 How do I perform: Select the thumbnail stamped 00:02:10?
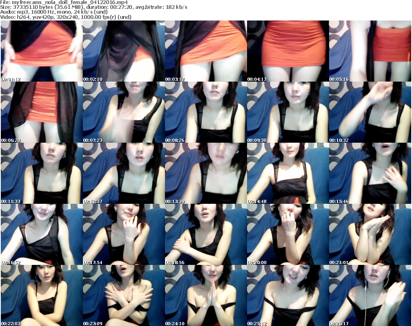coord(124,51)
